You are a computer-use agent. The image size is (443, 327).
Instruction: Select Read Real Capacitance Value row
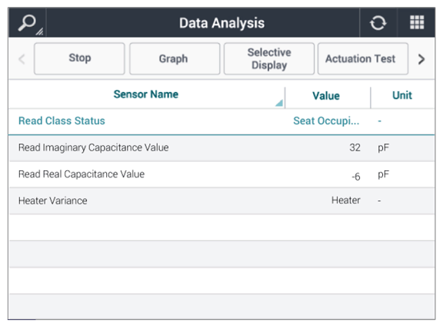pyautogui.click(x=221, y=174)
